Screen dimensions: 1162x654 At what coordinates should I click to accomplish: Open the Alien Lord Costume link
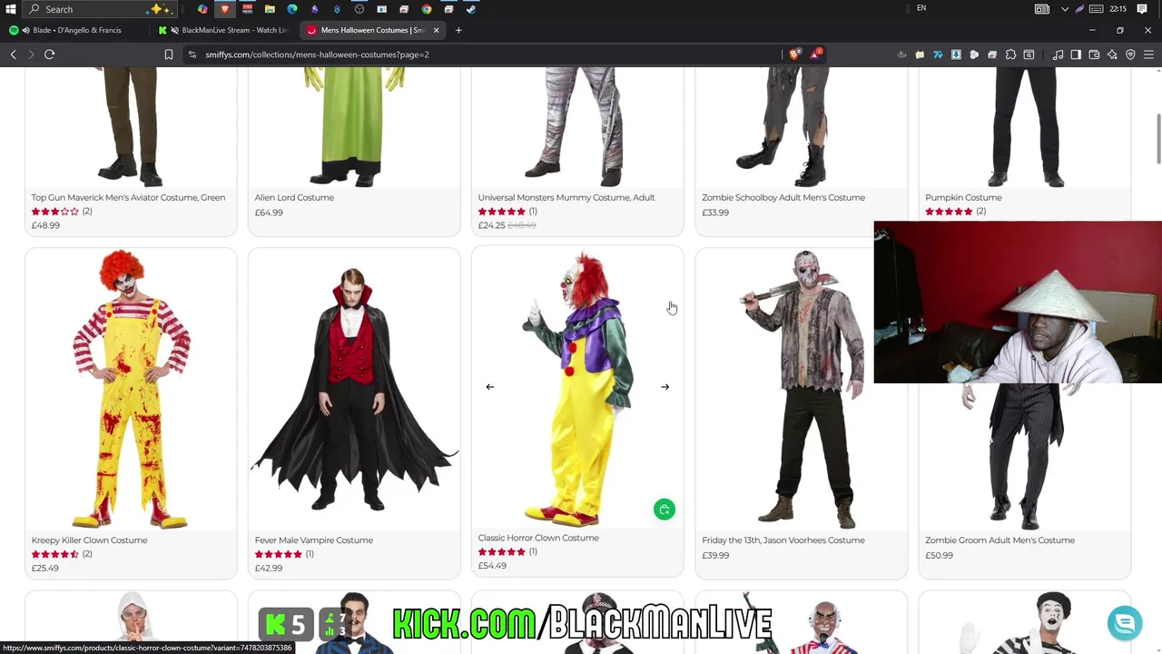point(294,197)
